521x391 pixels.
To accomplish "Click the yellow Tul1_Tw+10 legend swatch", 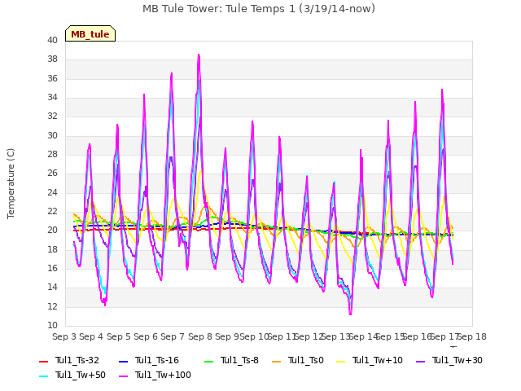I will click(341, 361).
